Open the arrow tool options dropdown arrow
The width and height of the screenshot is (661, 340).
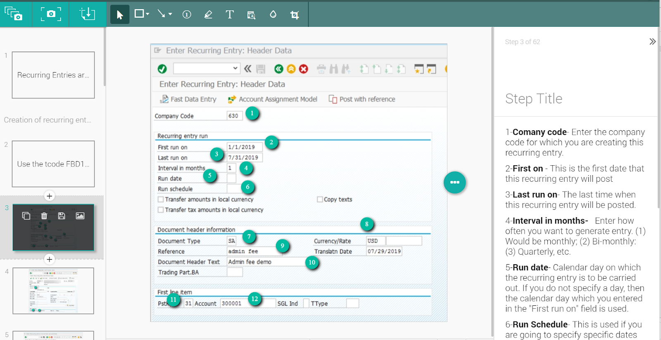[170, 14]
